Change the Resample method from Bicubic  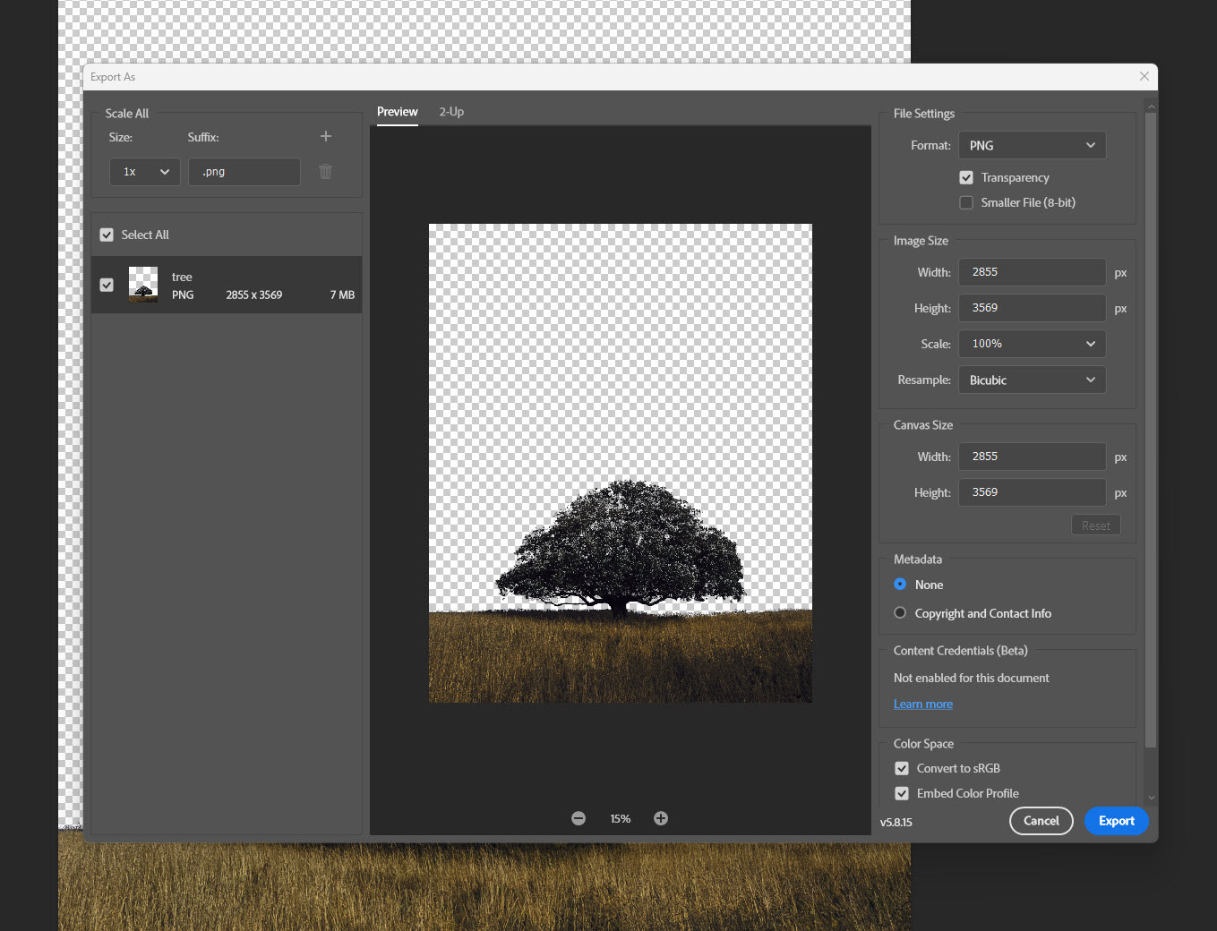click(1032, 380)
